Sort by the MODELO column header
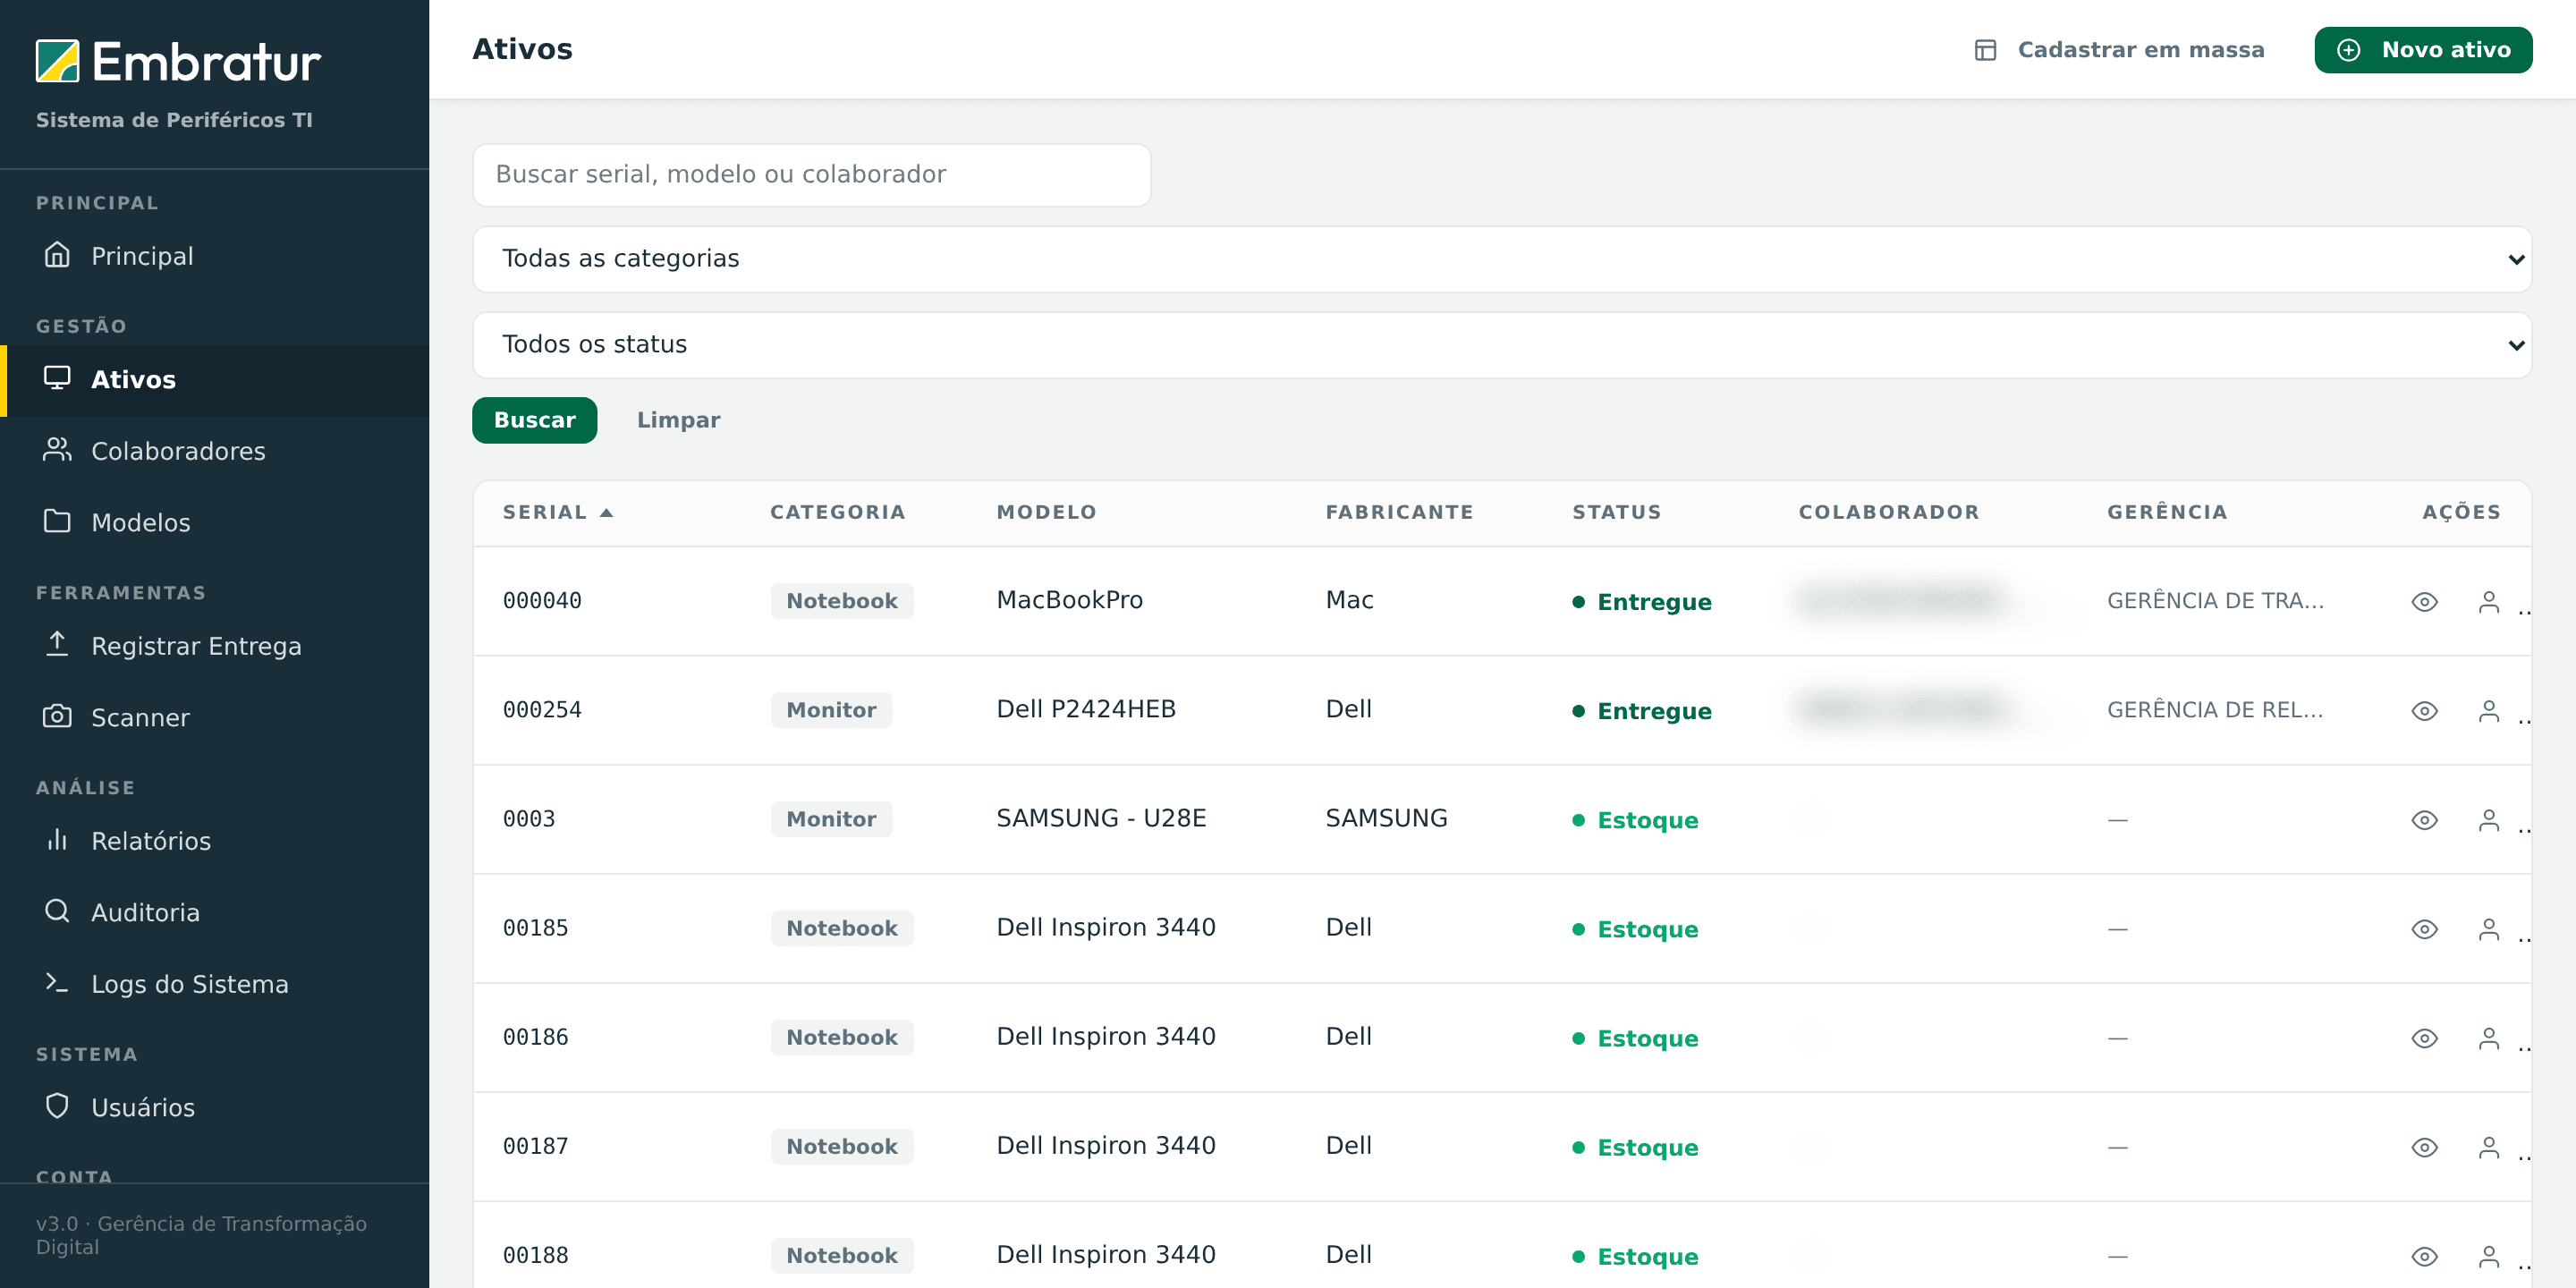 pos(1046,512)
